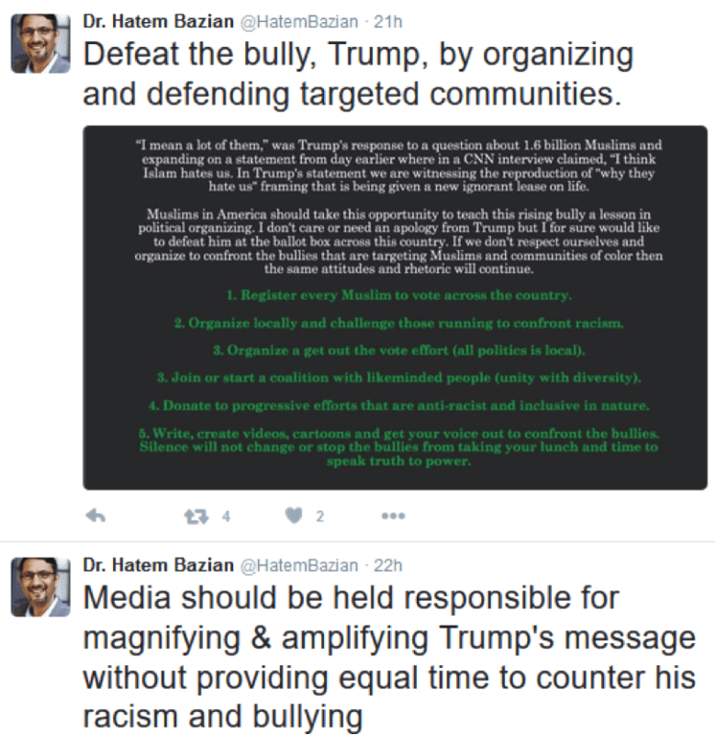This screenshot has width=716, height=735.
Task: Open the 22h timestamp link
Action: point(387,565)
